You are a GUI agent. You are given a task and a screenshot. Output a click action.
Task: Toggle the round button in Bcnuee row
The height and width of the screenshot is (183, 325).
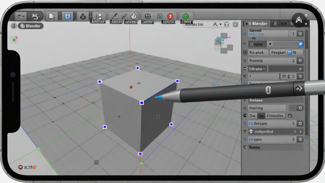300,124
